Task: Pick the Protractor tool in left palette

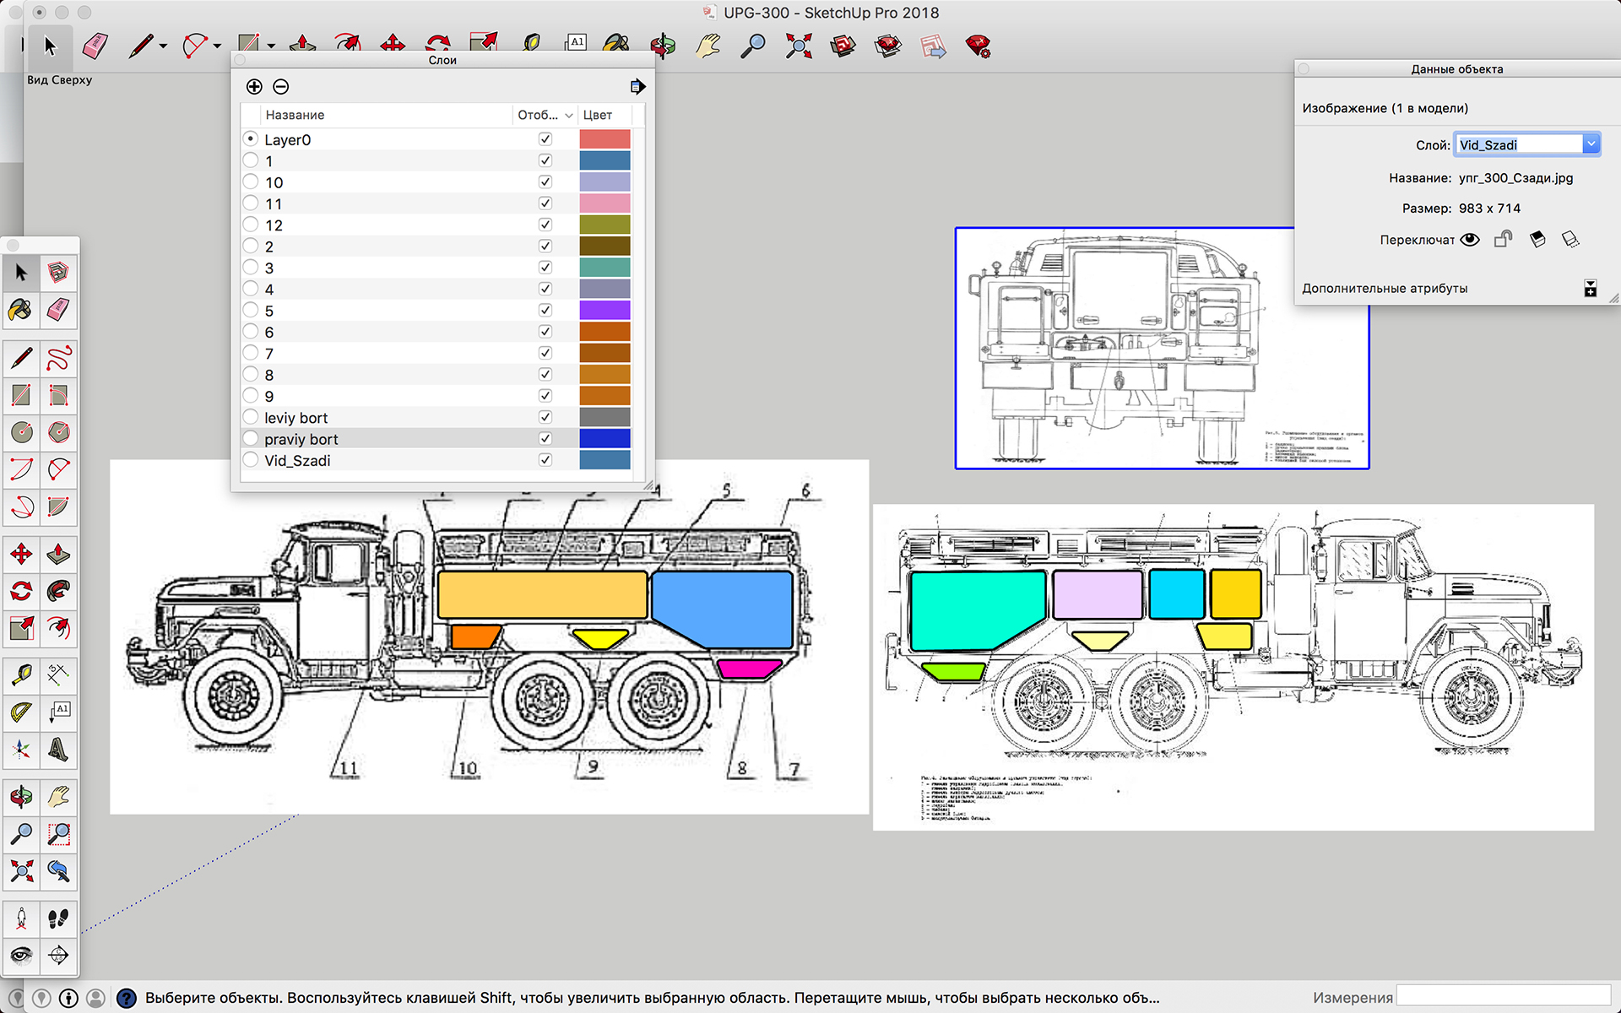Action: pyautogui.click(x=21, y=712)
